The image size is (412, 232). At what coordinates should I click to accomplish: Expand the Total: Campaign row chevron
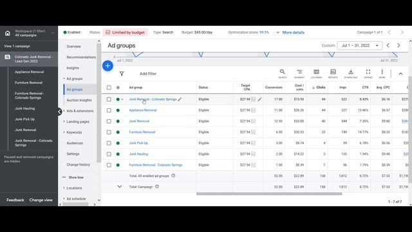click(120, 186)
